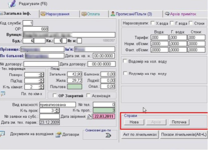Click the person icon on Прописані/Пільги tab
Viewport: 208px width, 150px height.
click(x=113, y=14)
